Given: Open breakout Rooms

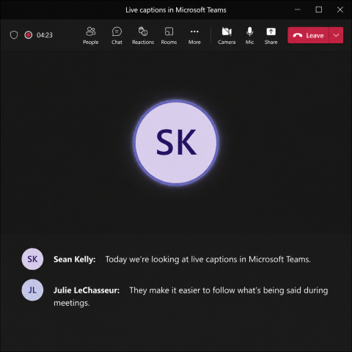Looking at the screenshot, I should click(169, 36).
